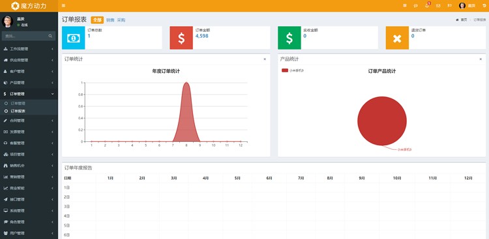This screenshot has width=489, height=239.
Task: Click the red dollar icon for 订单金额
Action: point(181,38)
